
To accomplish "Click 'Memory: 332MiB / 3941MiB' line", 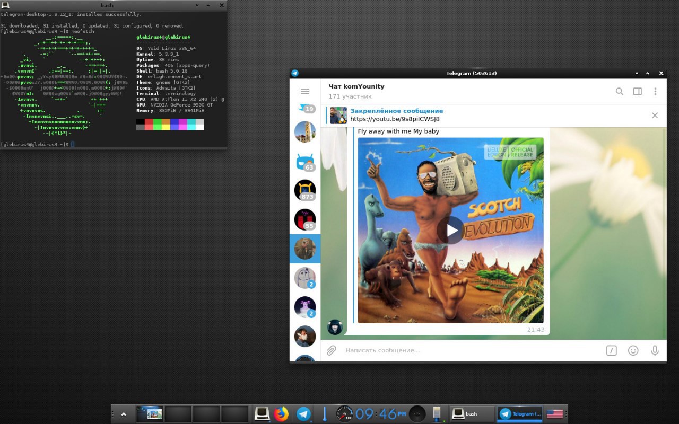I will (x=170, y=111).
